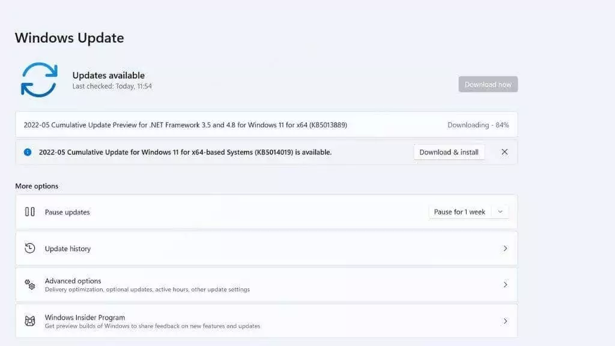This screenshot has width=615, height=346.
Task: Click the More options section label
Action: click(37, 186)
